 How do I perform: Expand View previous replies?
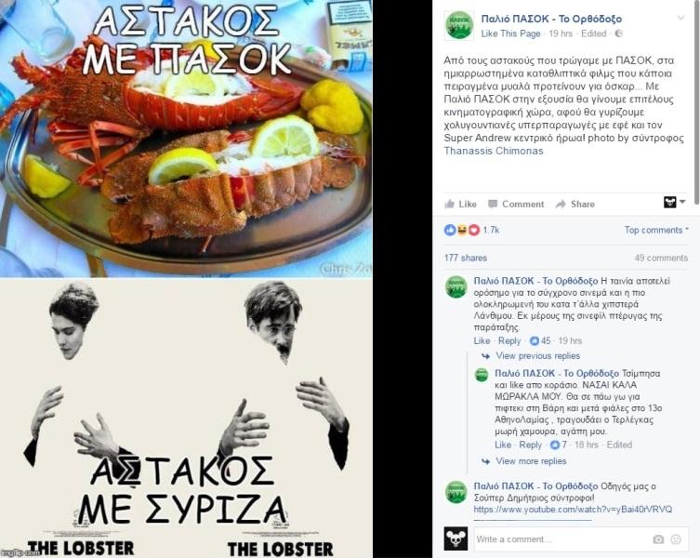(537, 355)
